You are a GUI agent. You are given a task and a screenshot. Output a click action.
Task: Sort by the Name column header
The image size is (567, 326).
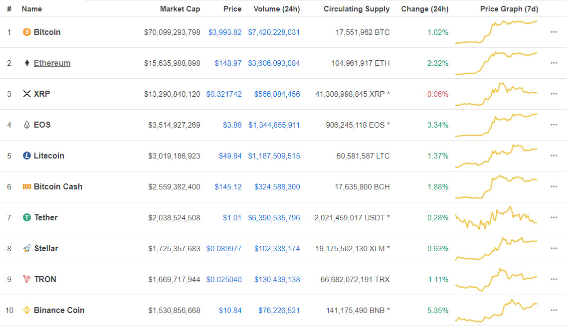[x=32, y=9]
